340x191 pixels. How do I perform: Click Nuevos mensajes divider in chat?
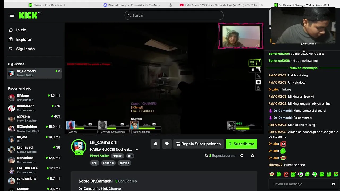tap(303, 68)
